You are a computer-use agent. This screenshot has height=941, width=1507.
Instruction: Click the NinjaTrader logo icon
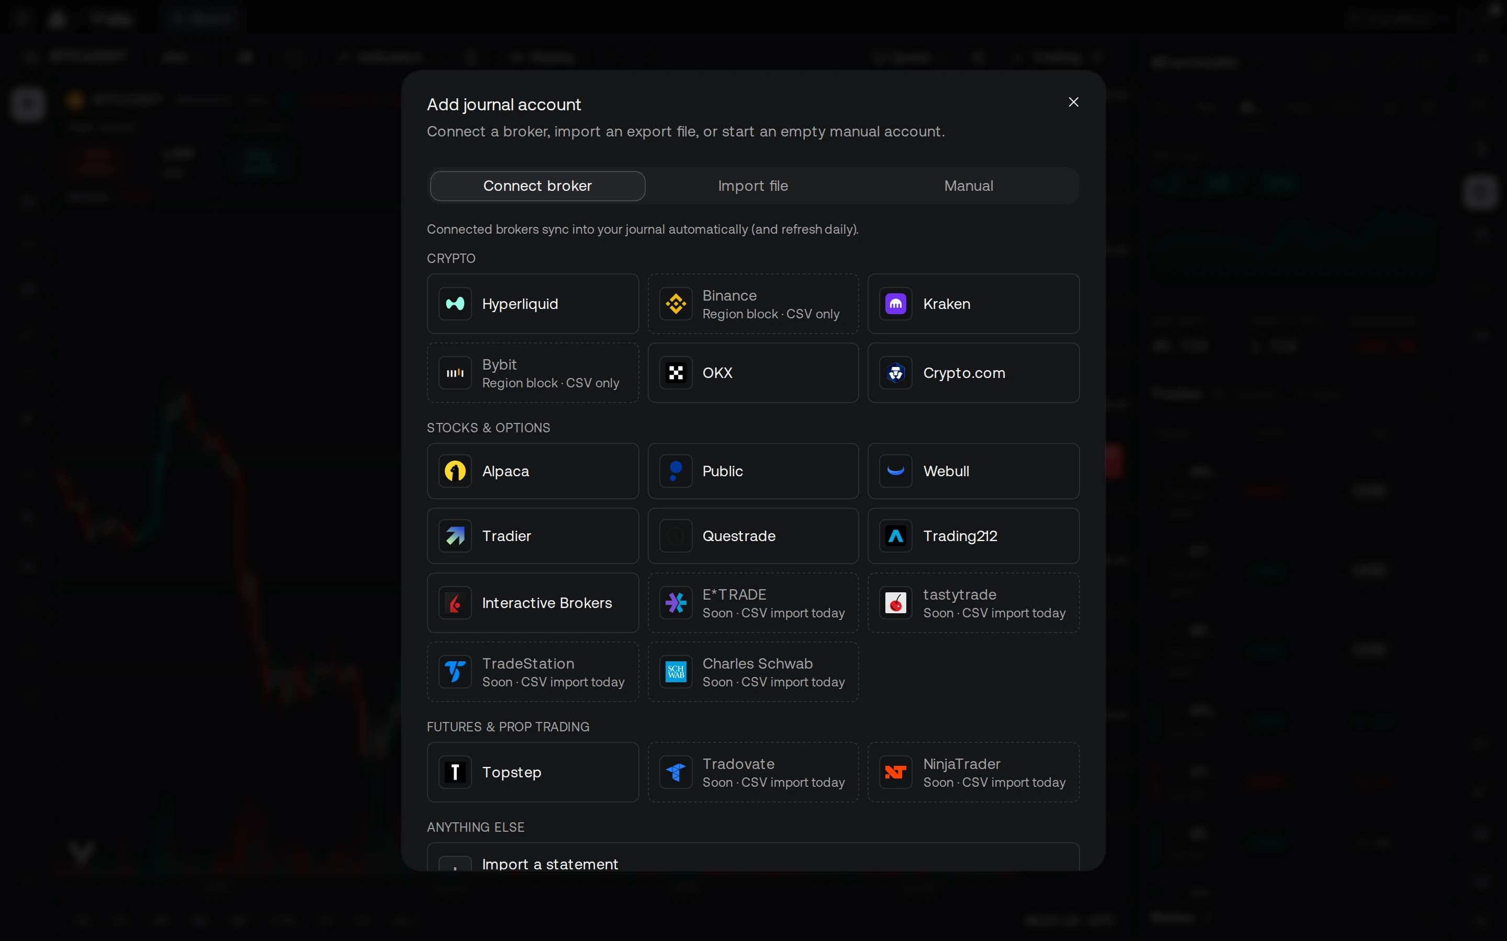click(x=895, y=772)
